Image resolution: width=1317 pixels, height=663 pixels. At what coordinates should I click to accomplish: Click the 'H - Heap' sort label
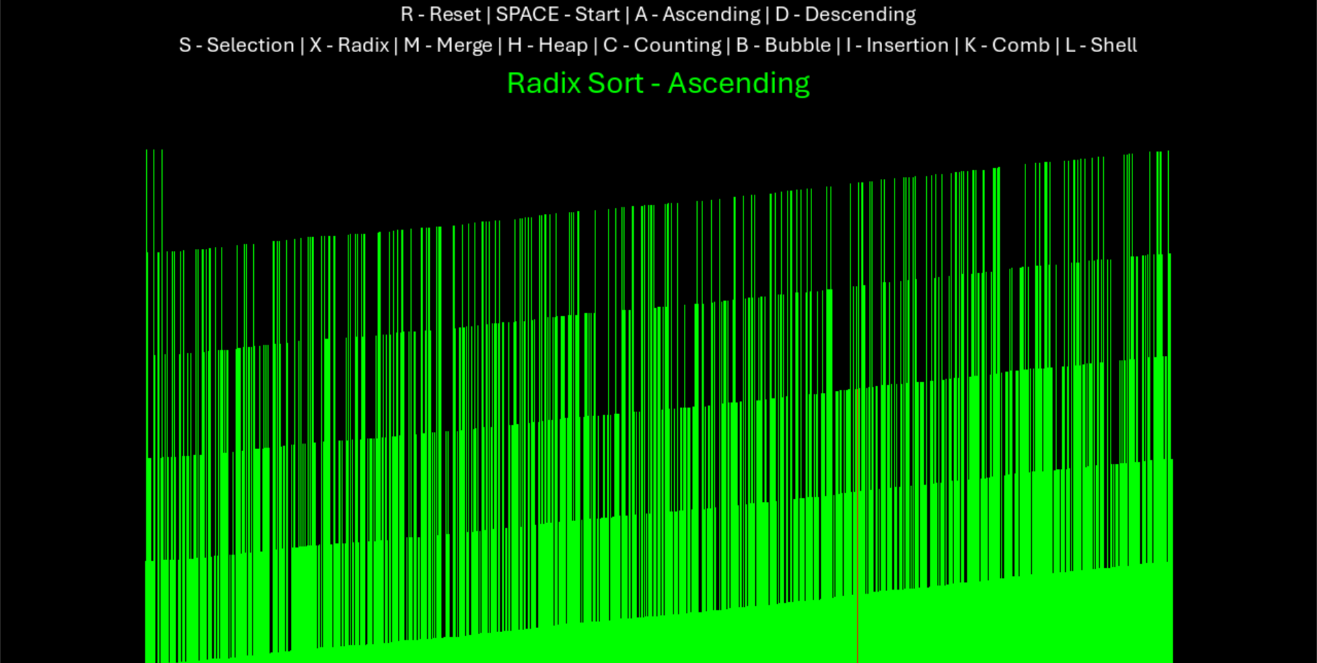[x=547, y=45]
